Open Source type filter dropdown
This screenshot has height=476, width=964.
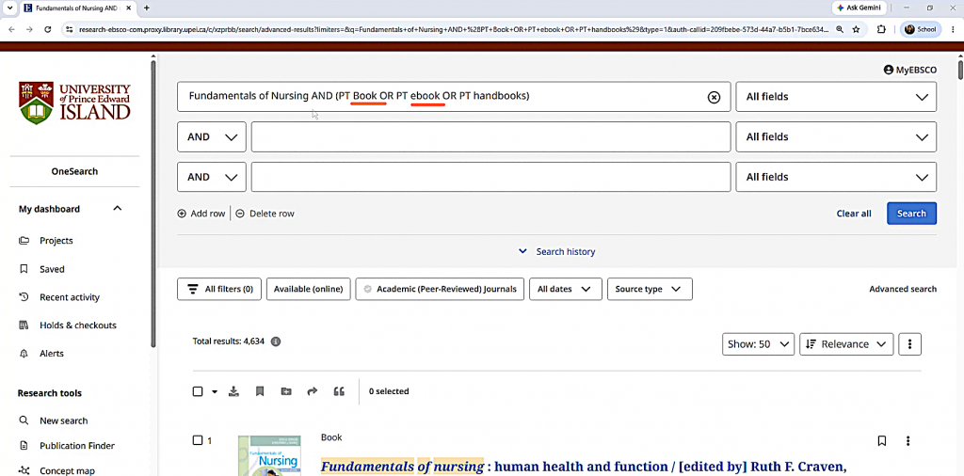[650, 289]
